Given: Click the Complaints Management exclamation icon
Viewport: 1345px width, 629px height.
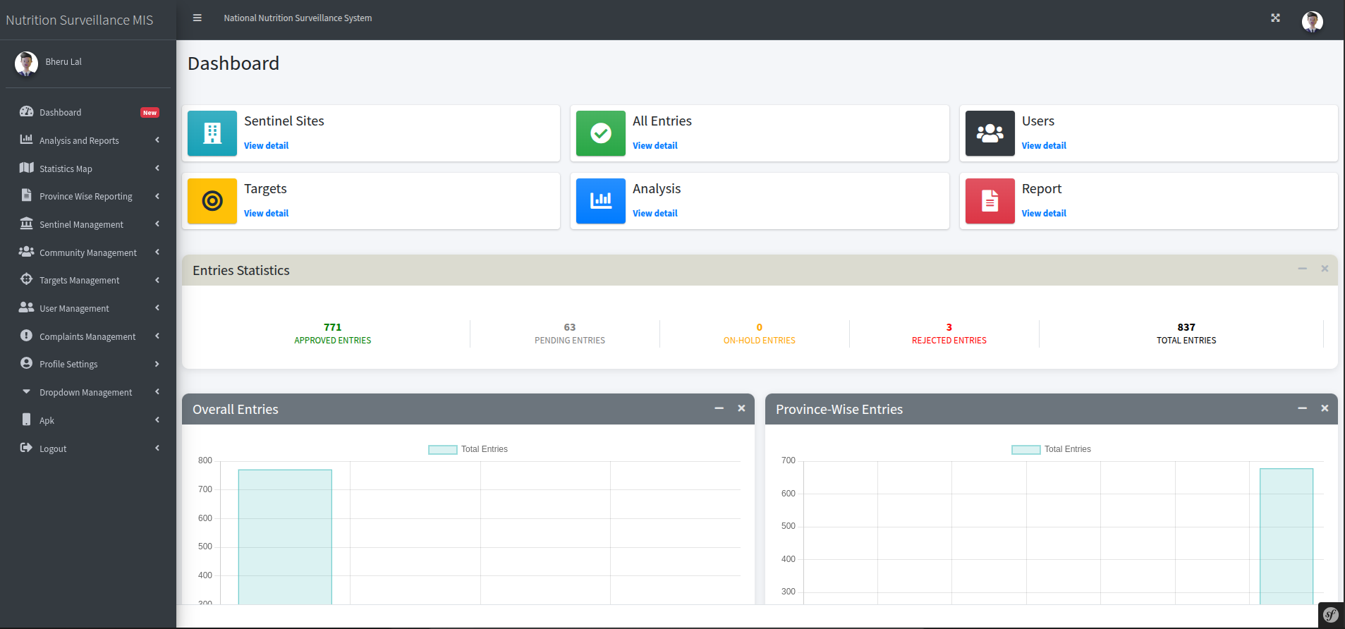Looking at the screenshot, I should 27,336.
